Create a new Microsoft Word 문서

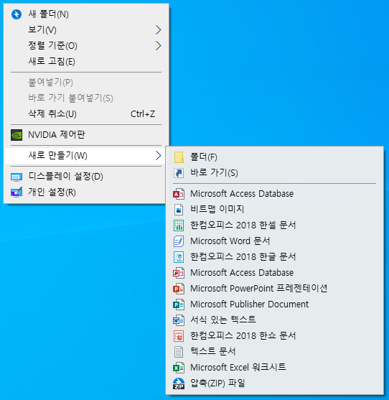tap(275, 241)
